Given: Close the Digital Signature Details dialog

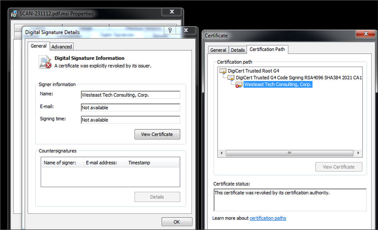Looking at the screenshot, I should (x=186, y=30).
